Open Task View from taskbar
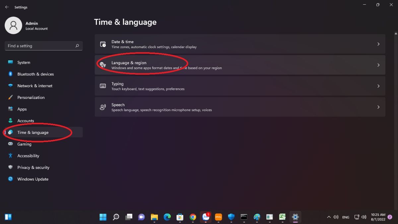This screenshot has width=398, height=224. pyautogui.click(x=129, y=217)
